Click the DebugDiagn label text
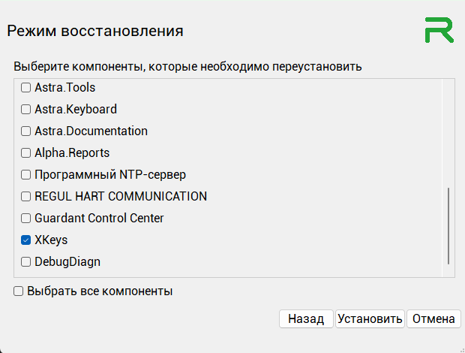This screenshot has height=353, width=465. pyautogui.click(x=67, y=262)
